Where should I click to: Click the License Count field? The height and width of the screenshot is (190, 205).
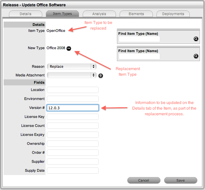tap(73, 126)
